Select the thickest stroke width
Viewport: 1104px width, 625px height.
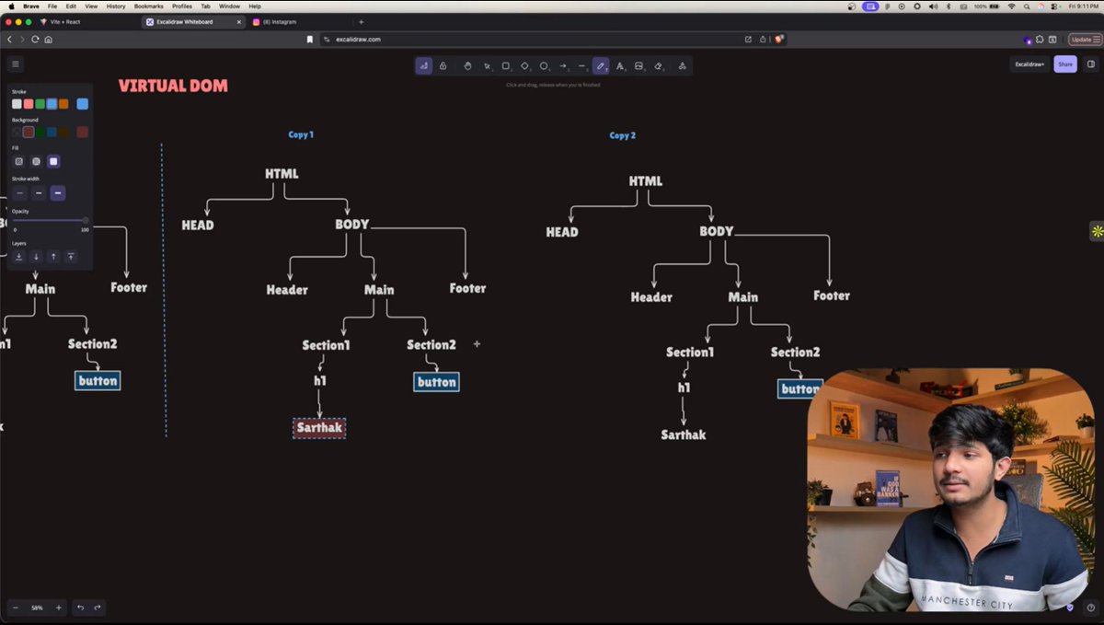57,193
